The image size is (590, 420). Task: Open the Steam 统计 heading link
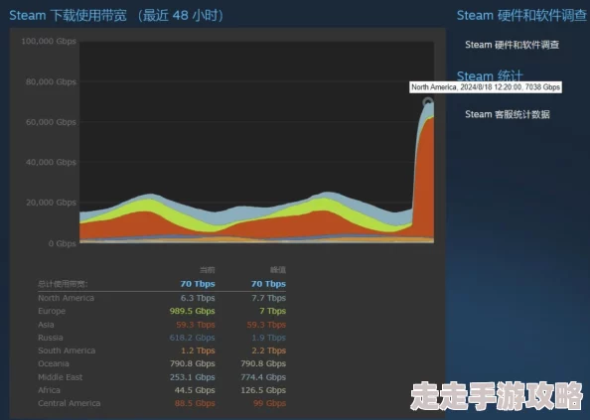490,75
